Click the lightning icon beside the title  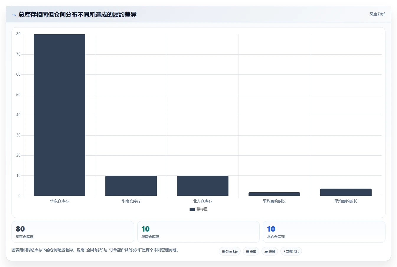pyautogui.click(x=14, y=15)
